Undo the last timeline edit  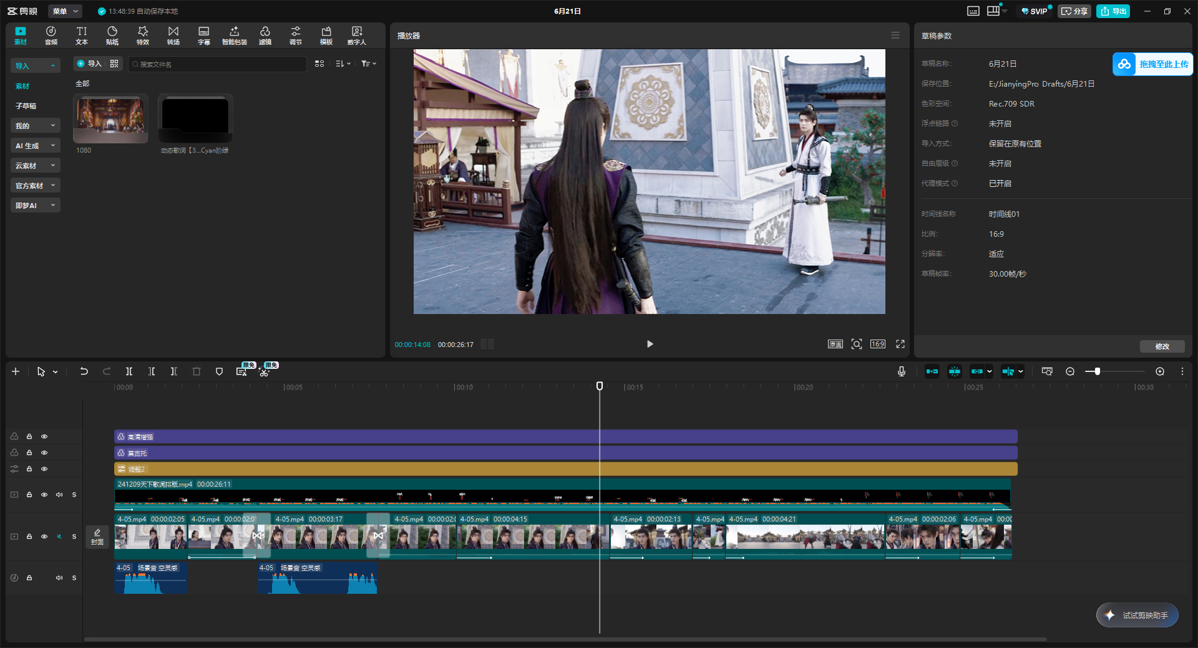[84, 371]
